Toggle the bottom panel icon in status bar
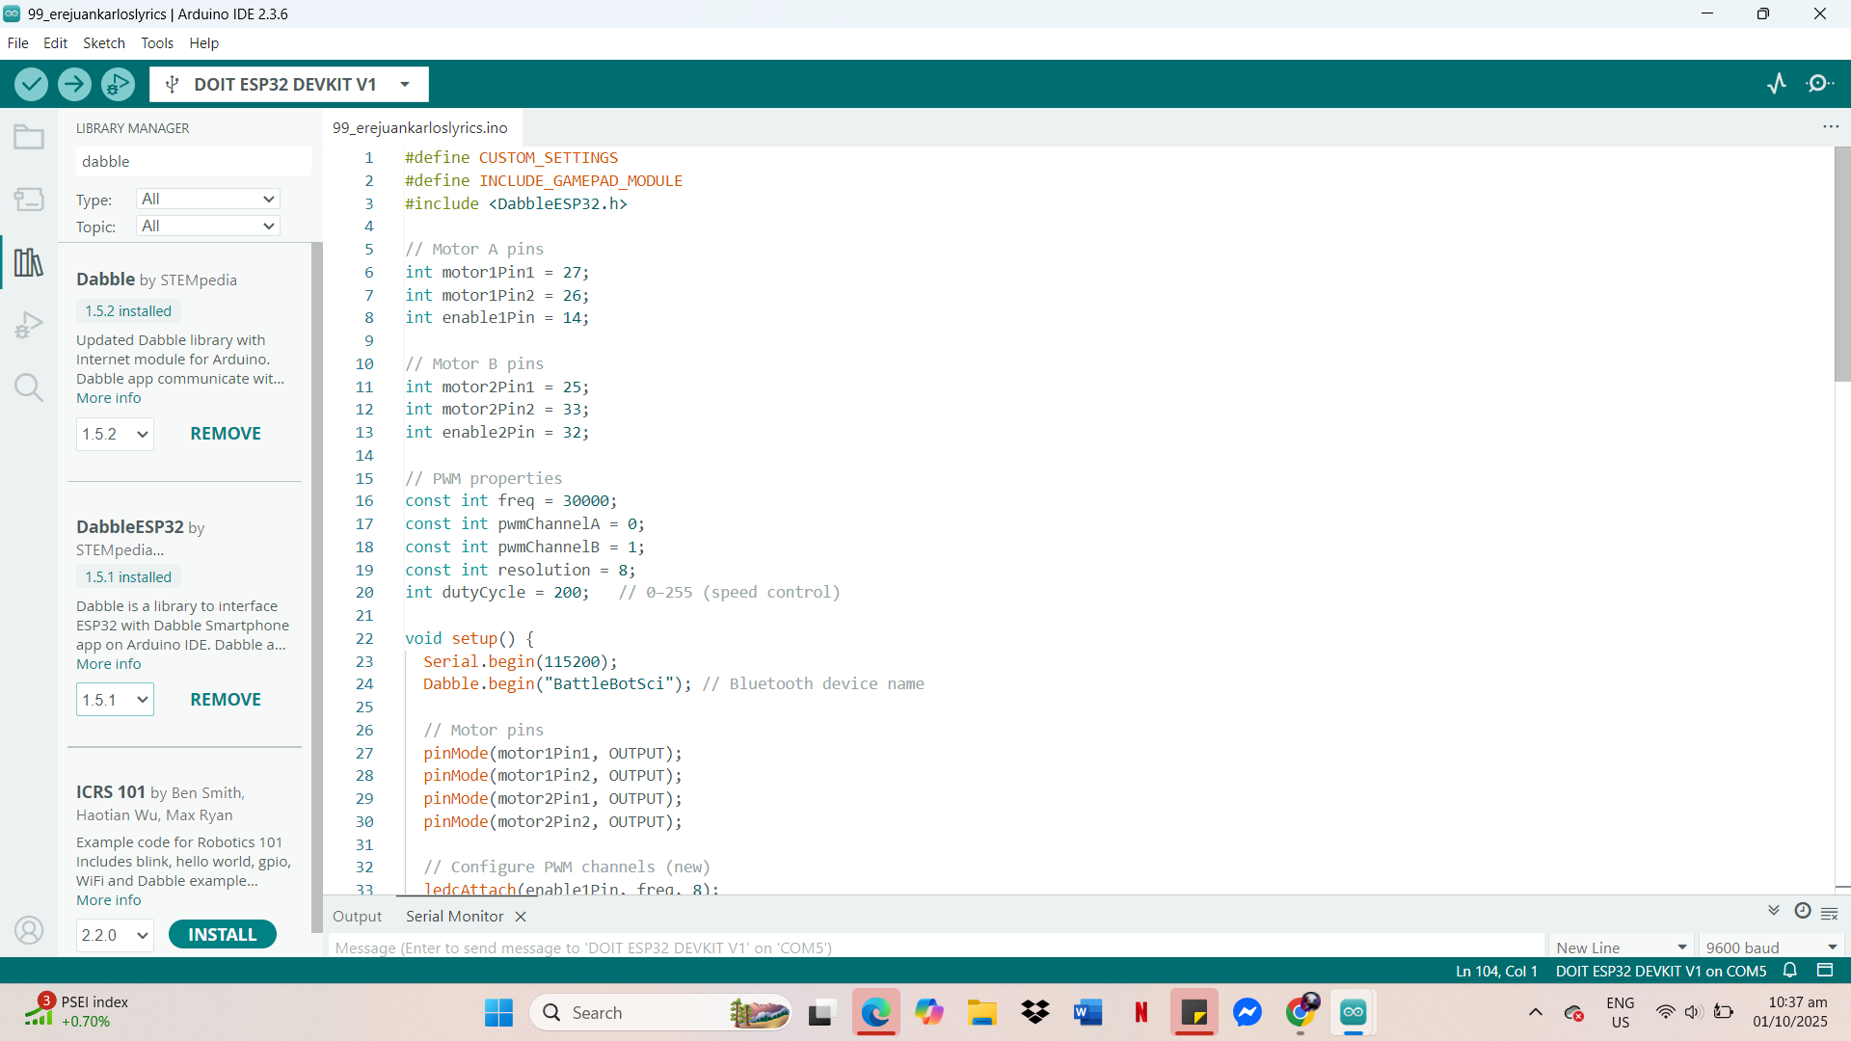The width and height of the screenshot is (1851, 1041). tap(1825, 971)
